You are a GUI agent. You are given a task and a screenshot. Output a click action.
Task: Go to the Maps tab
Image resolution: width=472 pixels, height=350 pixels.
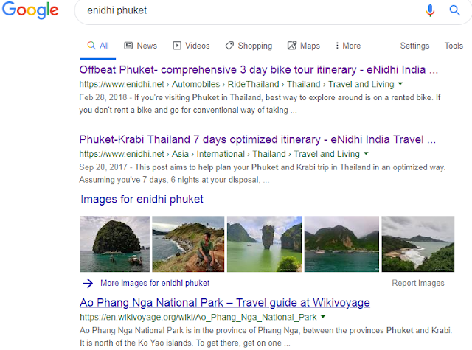[x=304, y=46]
